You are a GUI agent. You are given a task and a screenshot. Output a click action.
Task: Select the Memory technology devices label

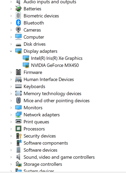tap(52, 94)
